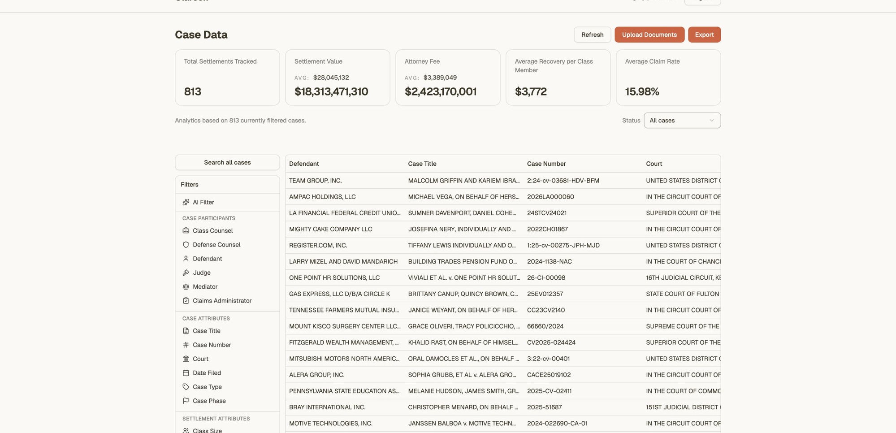896x433 pixels.
Task: Click case number 2022CH01867
Action: pos(547,229)
